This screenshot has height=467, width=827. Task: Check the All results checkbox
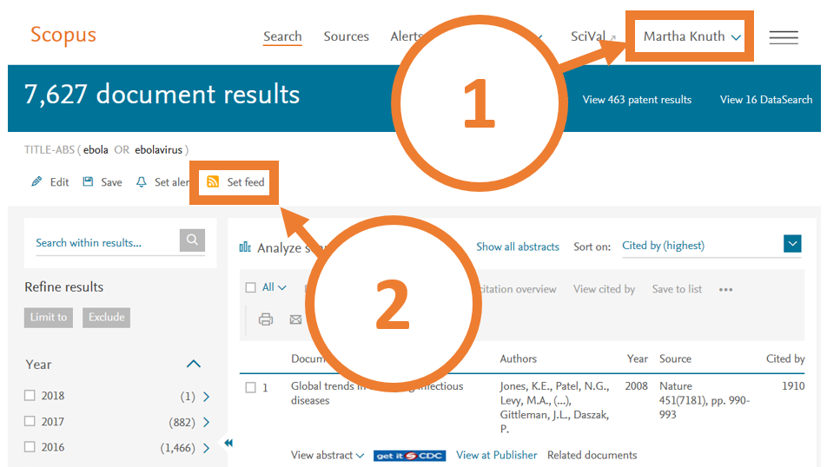[x=250, y=287]
